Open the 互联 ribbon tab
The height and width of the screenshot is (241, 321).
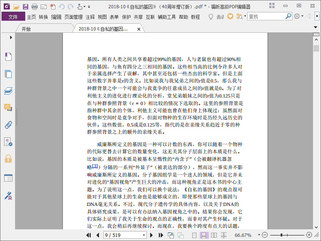pyautogui.click(x=150, y=17)
